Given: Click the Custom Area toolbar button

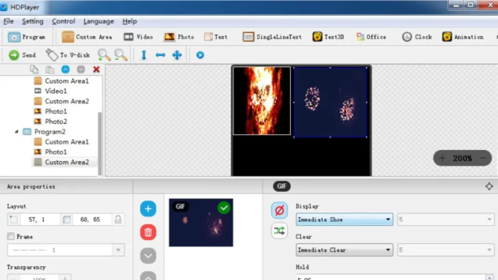Looking at the screenshot, I should 87,37.
